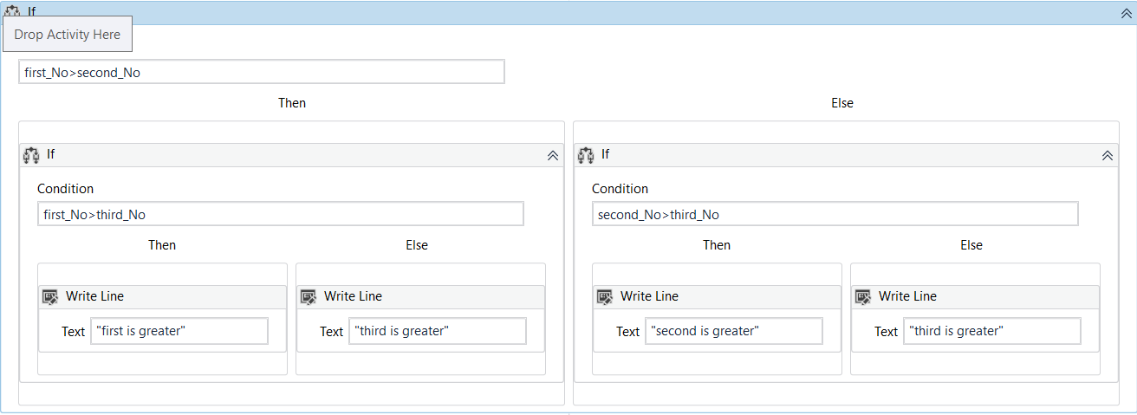Click the outer If activity icon
Image resolution: width=1137 pixels, height=415 pixels.
click(13, 11)
